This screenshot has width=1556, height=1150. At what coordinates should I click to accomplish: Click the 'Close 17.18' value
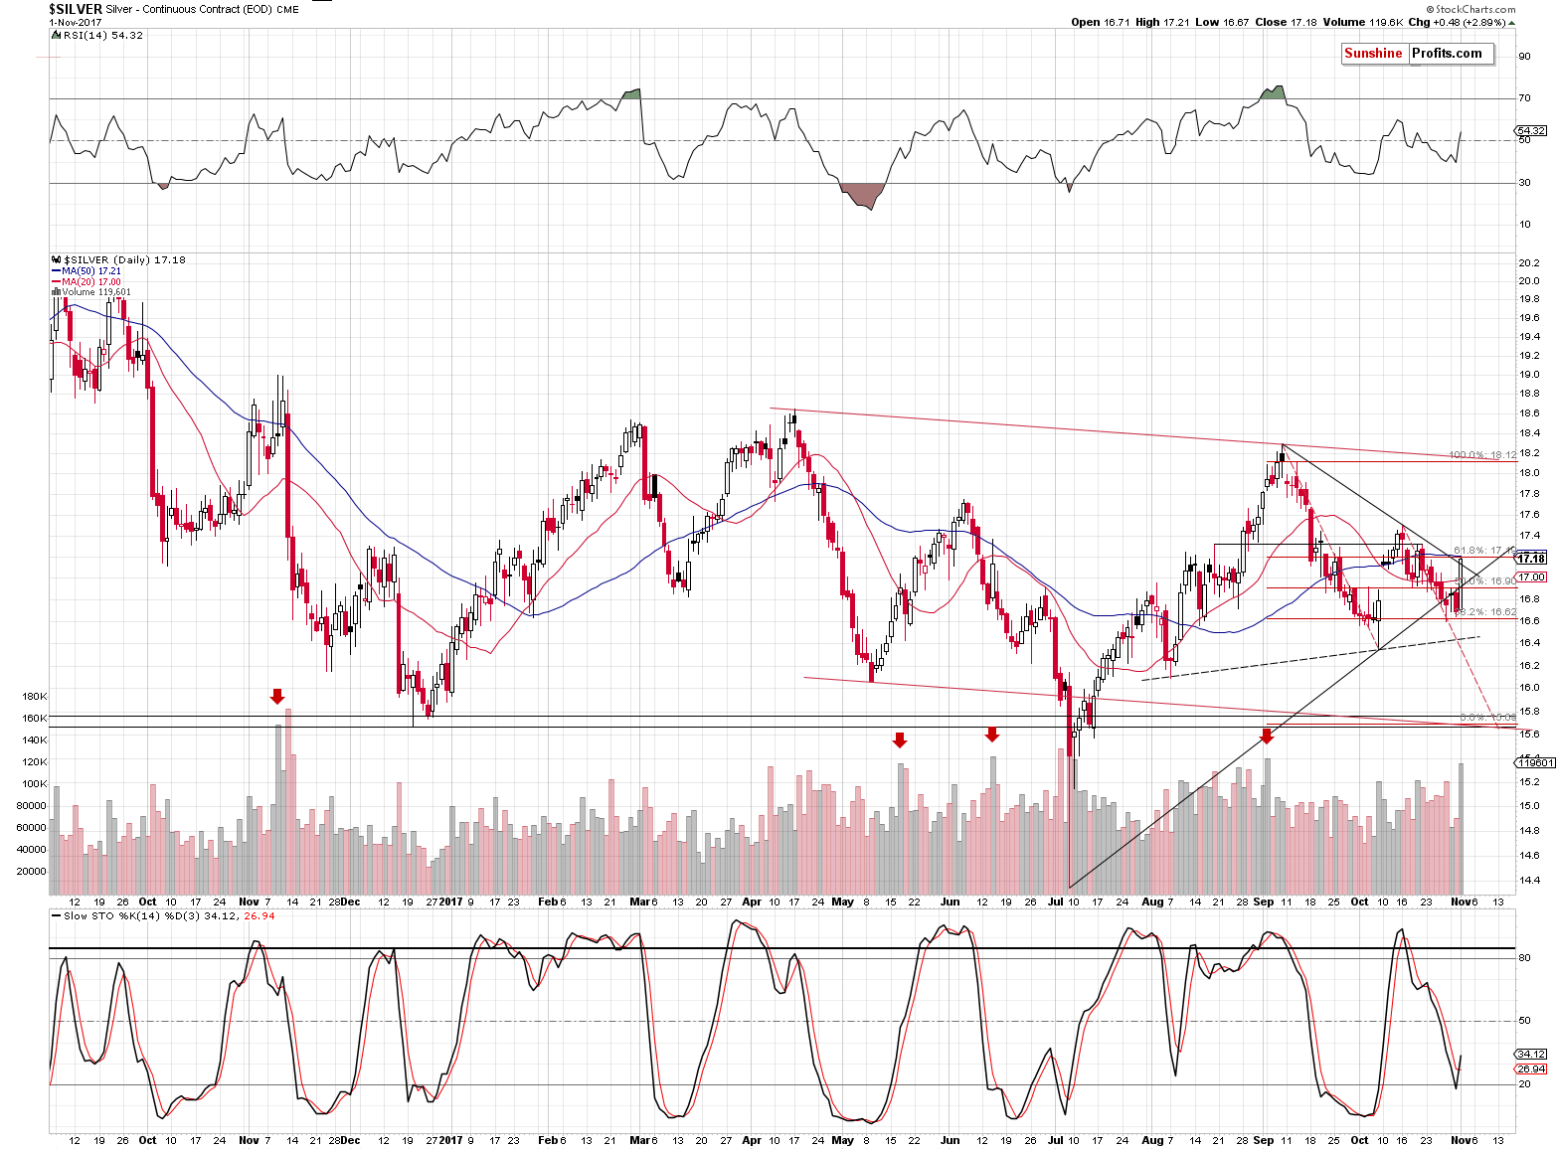(1287, 22)
